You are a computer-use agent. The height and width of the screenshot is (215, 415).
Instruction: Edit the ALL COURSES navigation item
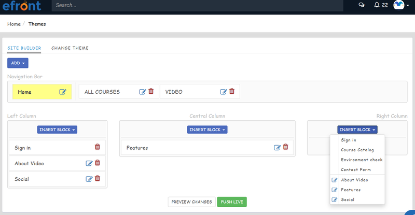(x=142, y=92)
